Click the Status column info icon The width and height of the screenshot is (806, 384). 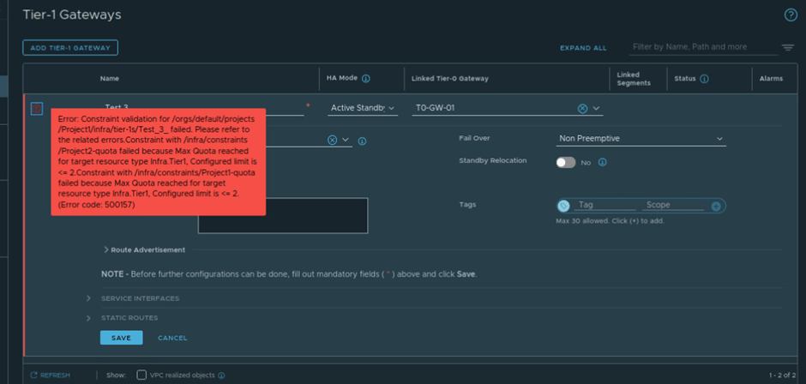coord(704,79)
